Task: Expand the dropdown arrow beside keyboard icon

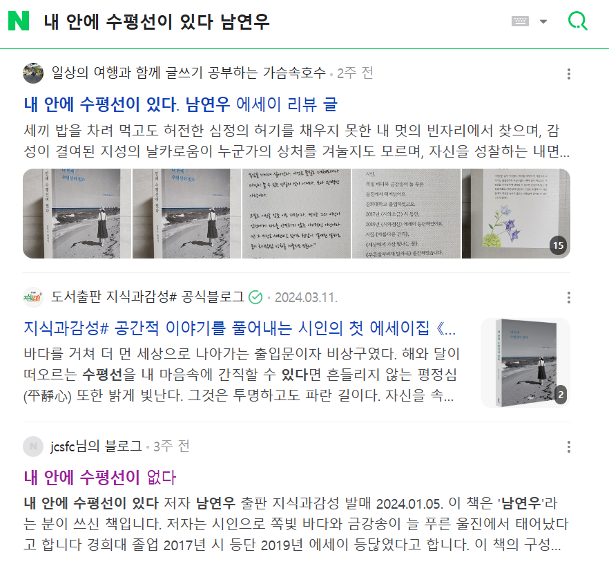Action: pos(543,21)
